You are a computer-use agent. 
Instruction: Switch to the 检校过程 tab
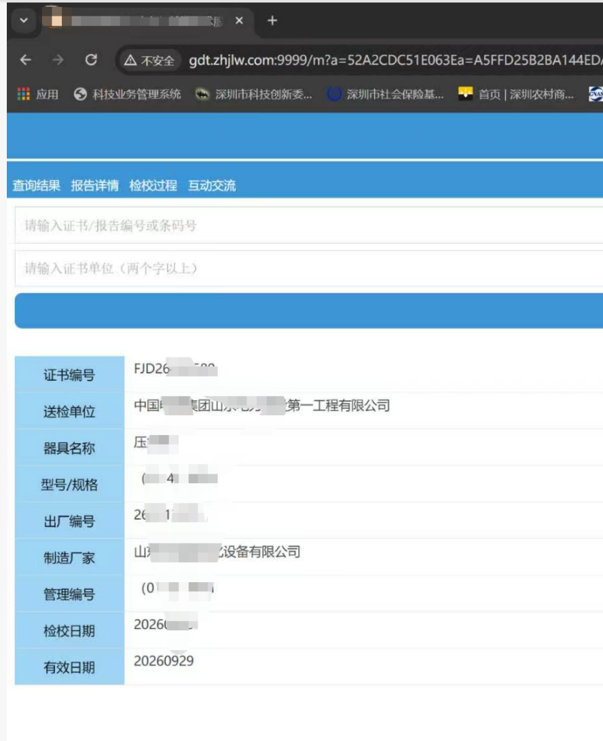153,186
